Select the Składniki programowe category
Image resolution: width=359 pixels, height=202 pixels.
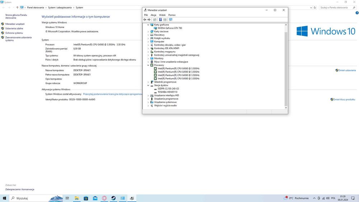tap(165, 82)
